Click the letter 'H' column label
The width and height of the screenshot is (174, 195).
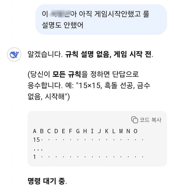coord(85,131)
